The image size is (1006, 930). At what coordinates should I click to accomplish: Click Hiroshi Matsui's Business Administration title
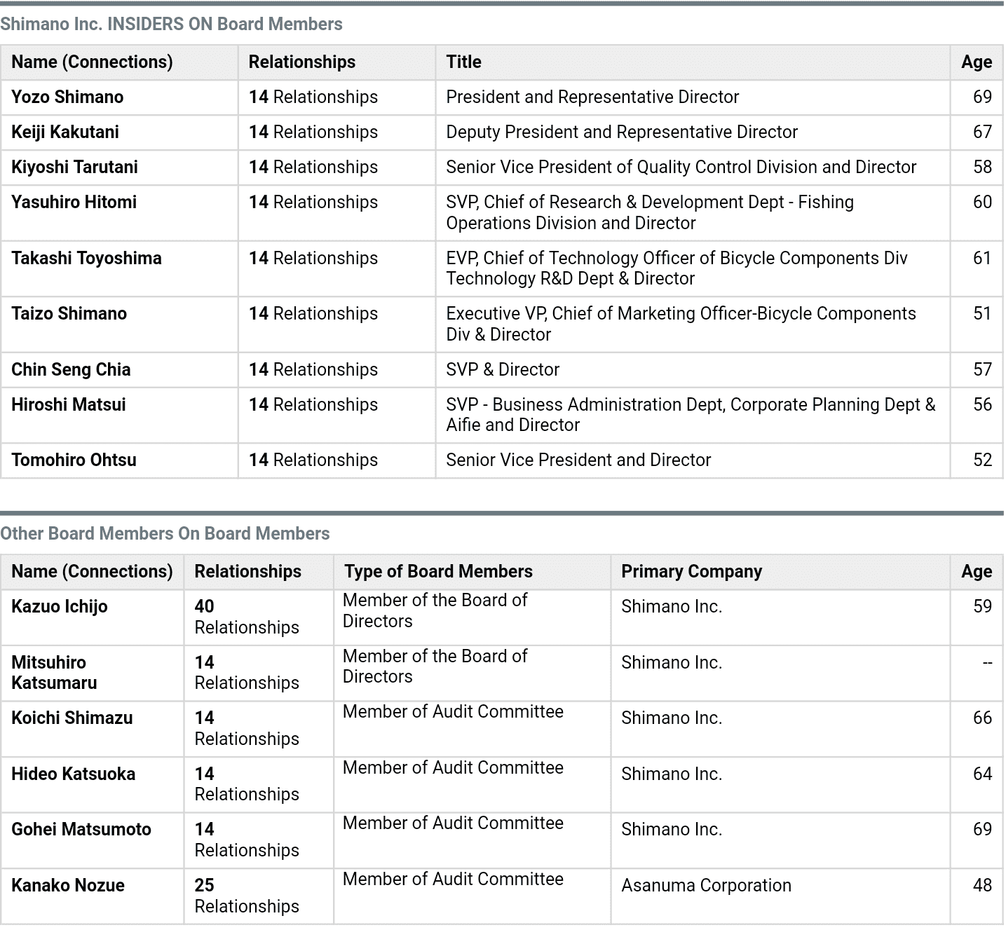coord(691,415)
